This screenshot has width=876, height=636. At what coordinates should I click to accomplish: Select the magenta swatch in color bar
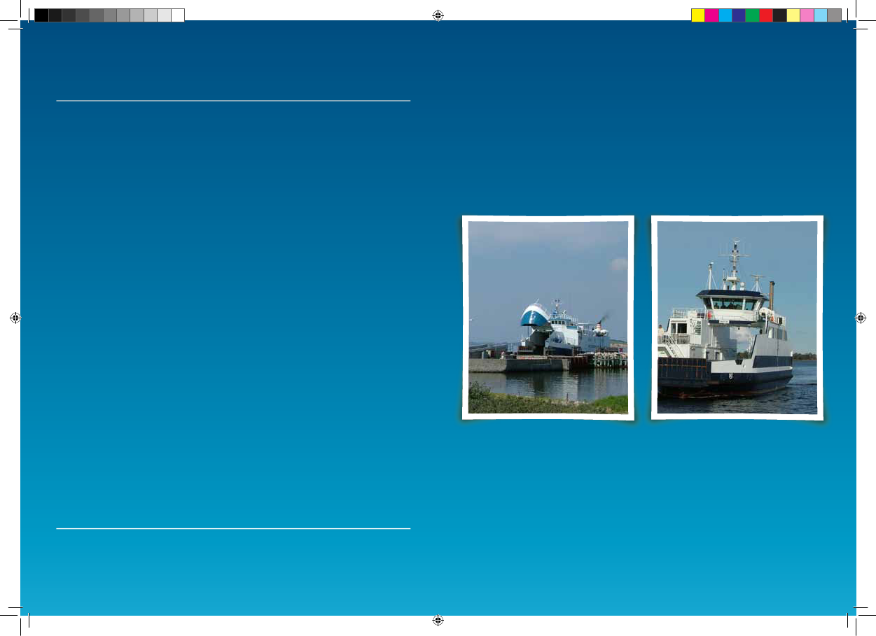711,15
